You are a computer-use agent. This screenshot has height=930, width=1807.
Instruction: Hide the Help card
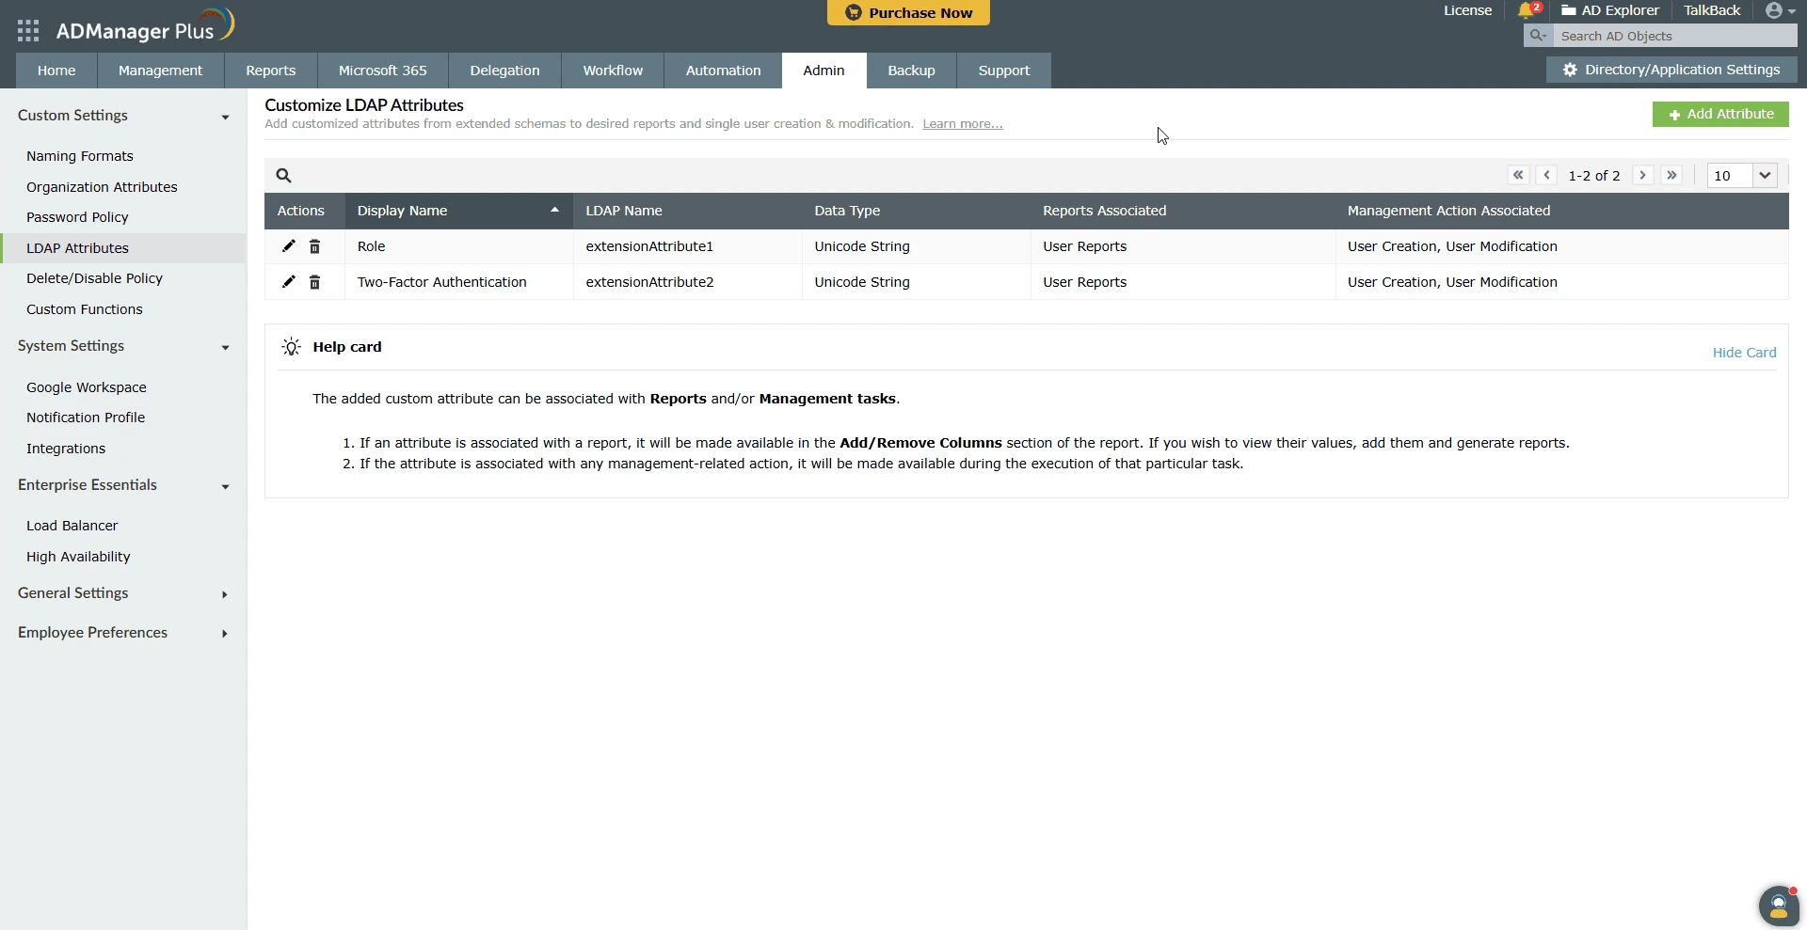(1743, 353)
